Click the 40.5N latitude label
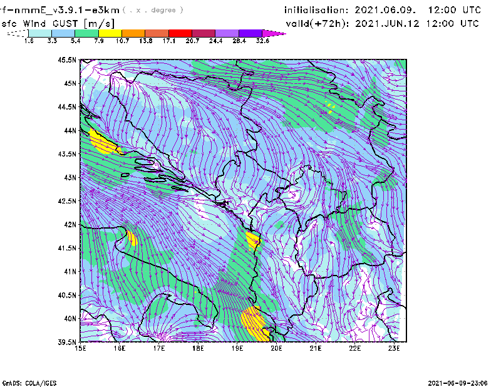The image size is (501, 387). tap(67, 296)
